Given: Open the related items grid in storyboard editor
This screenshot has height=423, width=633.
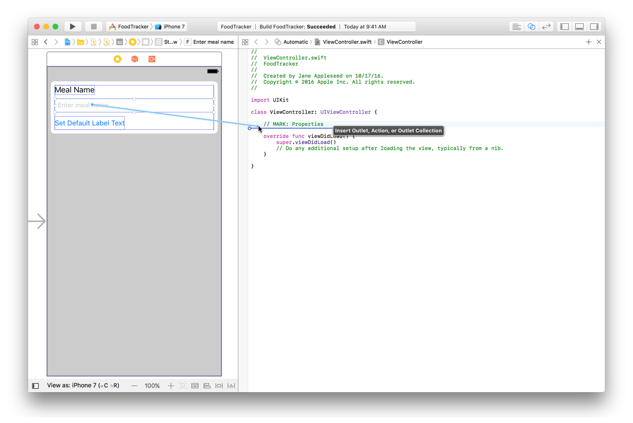Looking at the screenshot, I should coord(35,42).
